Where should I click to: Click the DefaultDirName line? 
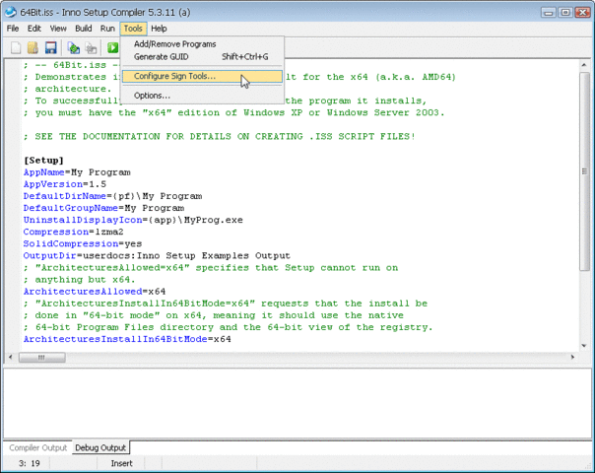tap(112, 196)
